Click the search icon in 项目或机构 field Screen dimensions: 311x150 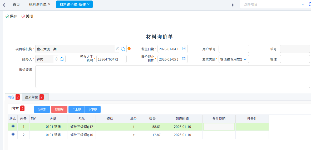(123, 49)
